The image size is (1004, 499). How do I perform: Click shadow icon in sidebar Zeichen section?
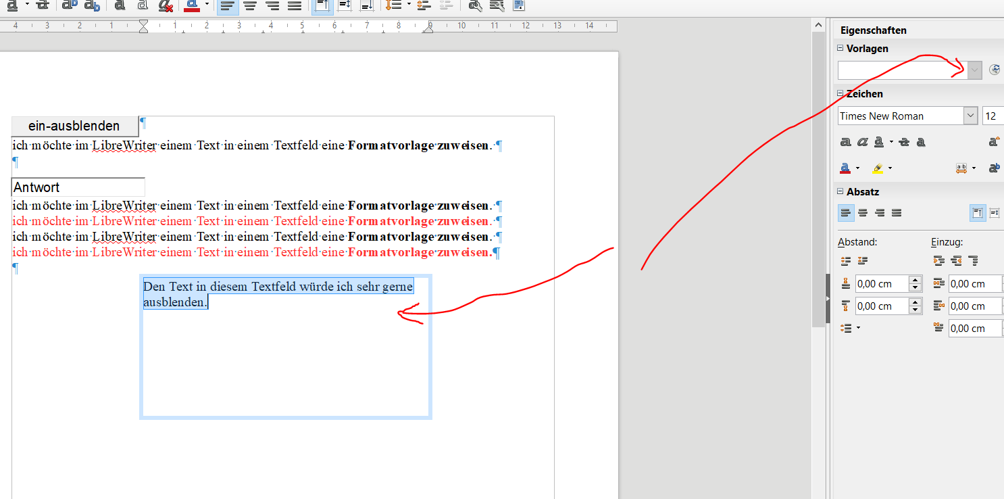tap(921, 142)
